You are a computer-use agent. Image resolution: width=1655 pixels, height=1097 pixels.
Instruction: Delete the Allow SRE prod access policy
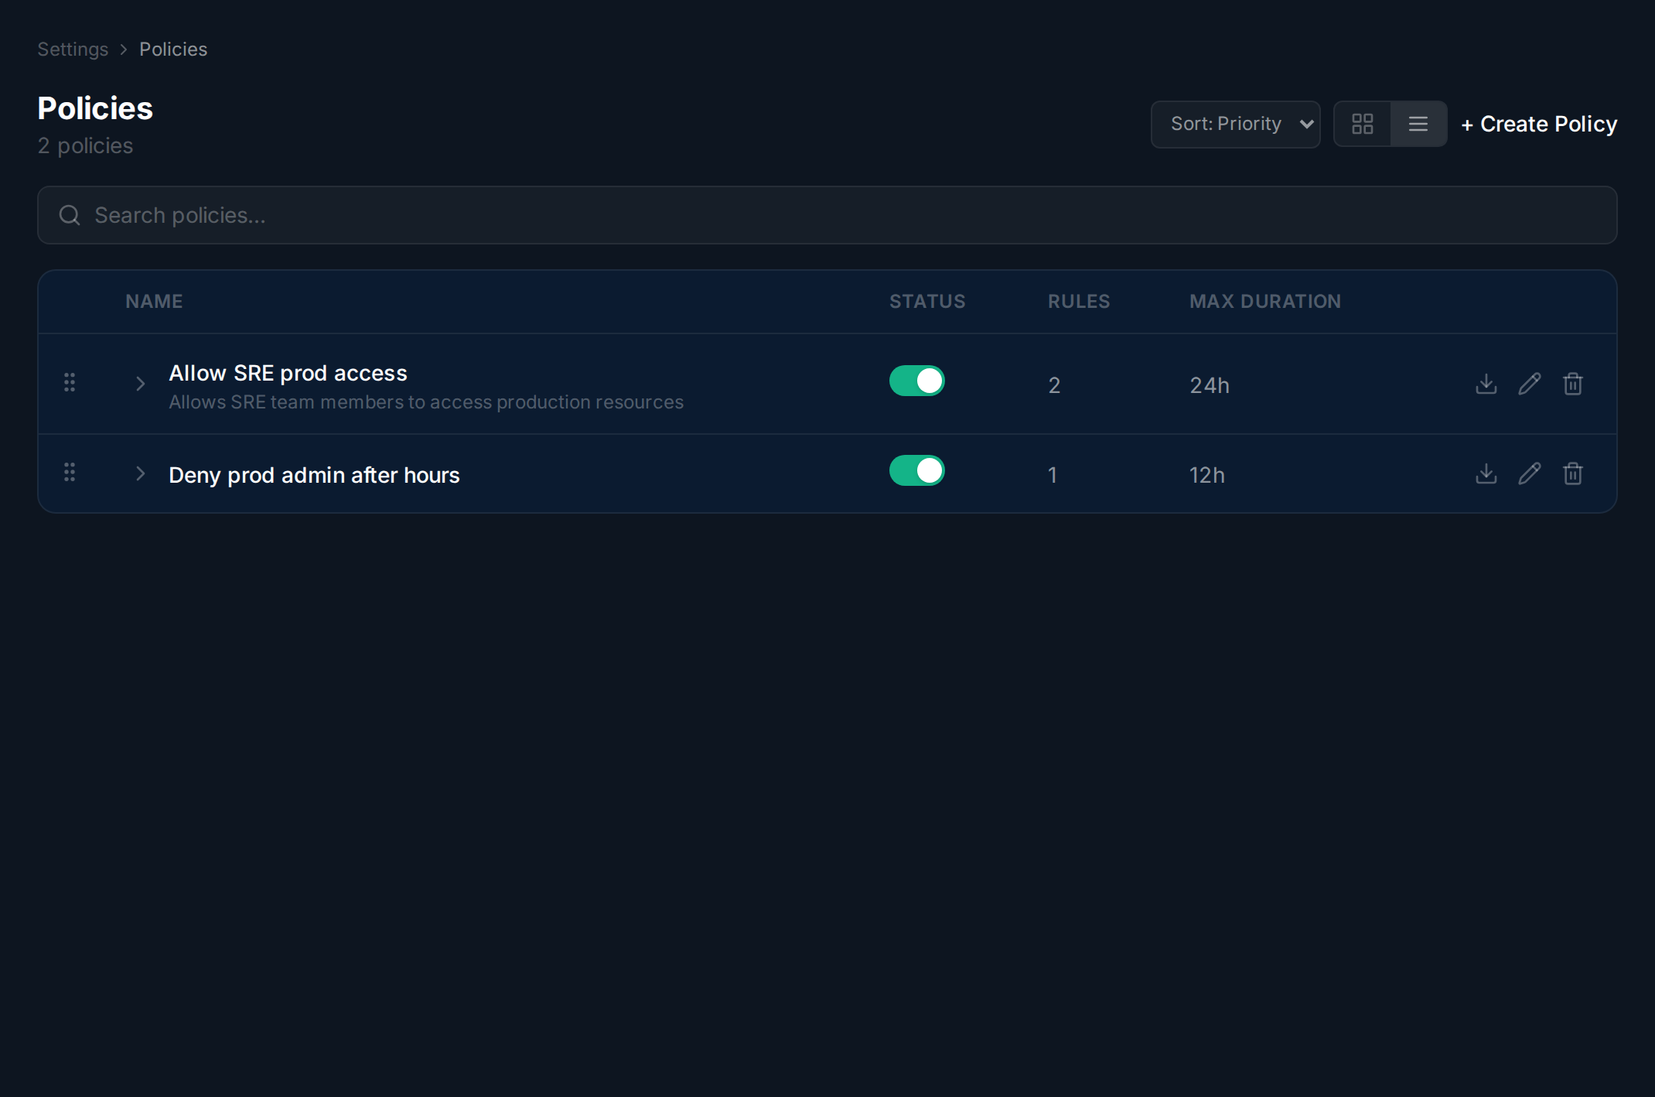1573,384
